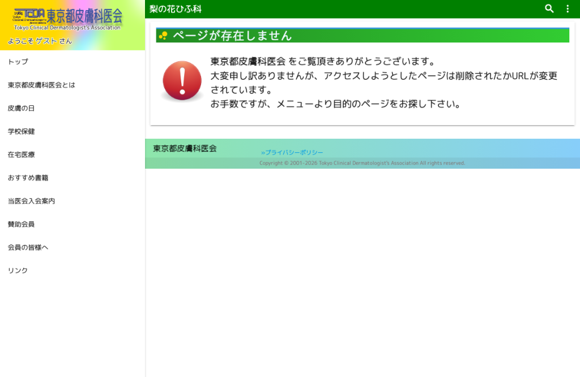Click 梨の花ひふ科 header title
The width and height of the screenshot is (580, 377).
[x=176, y=9]
